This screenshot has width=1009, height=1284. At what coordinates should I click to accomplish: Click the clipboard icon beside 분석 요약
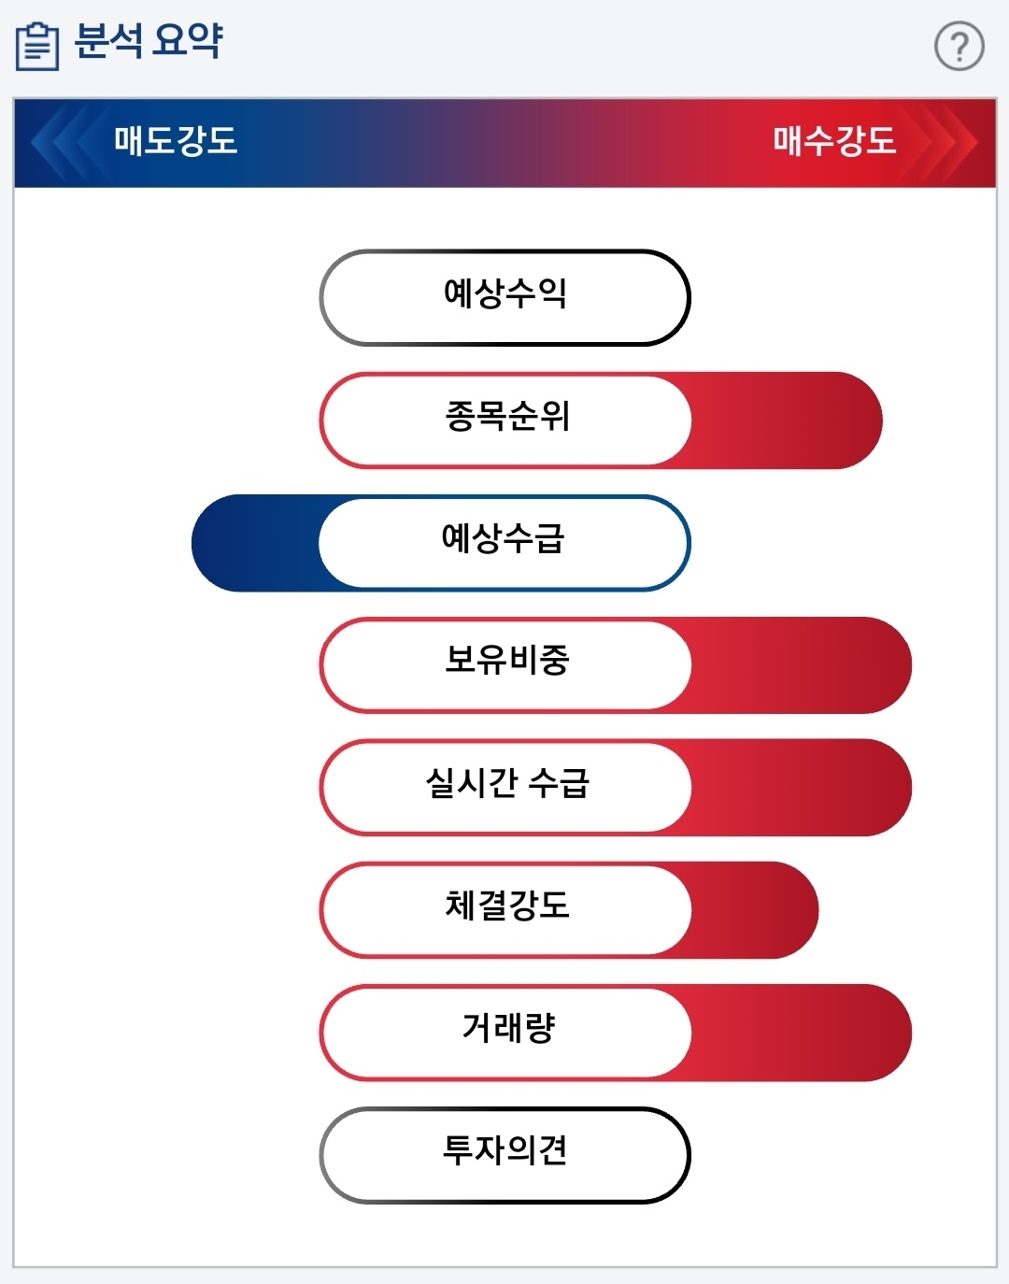(37, 46)
